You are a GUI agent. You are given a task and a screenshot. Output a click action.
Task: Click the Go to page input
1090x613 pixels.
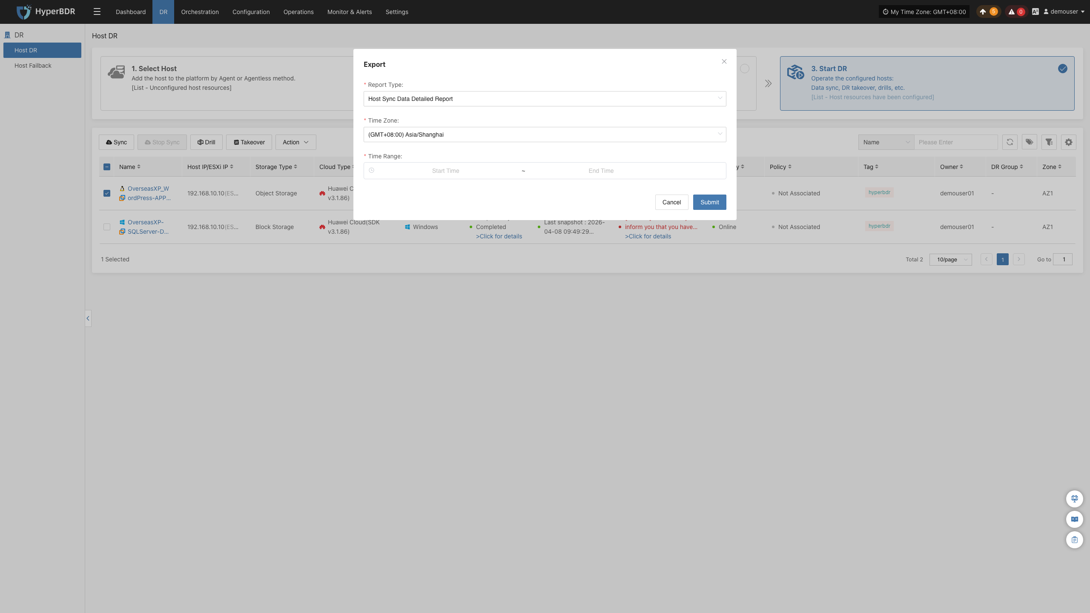click(1063, 259)
